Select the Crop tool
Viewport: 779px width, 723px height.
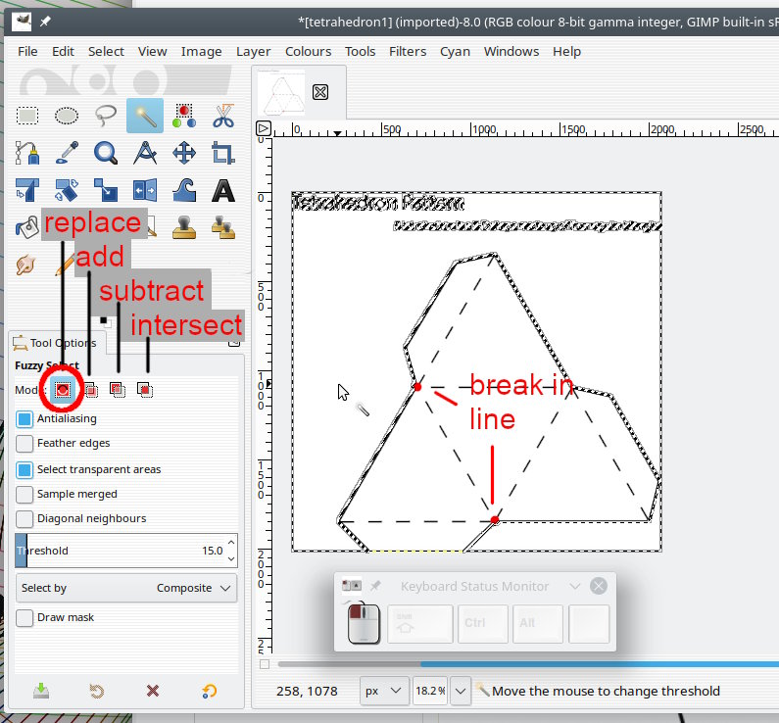point(223,153)
